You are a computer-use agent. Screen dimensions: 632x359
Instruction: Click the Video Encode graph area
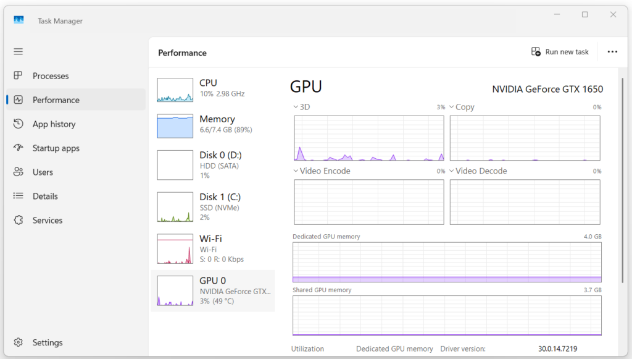click(x=369, y=202)
